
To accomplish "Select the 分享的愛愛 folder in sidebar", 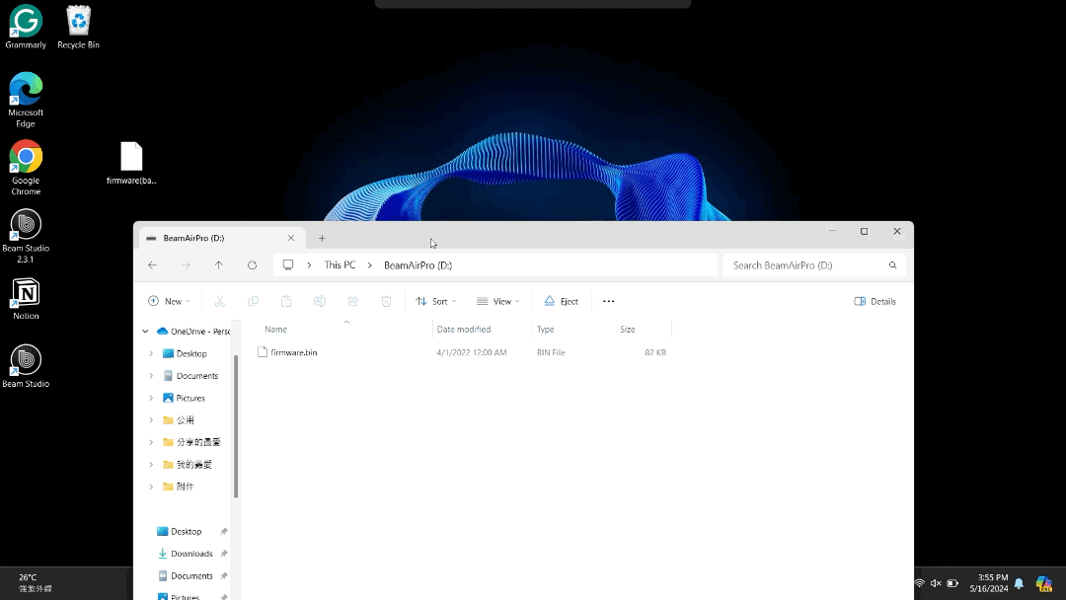I will [x=197, y=442].
